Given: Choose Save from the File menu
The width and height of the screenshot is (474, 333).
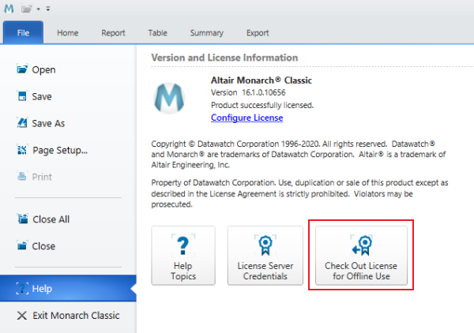Looking at the screenshot, I should click(68, 96).
